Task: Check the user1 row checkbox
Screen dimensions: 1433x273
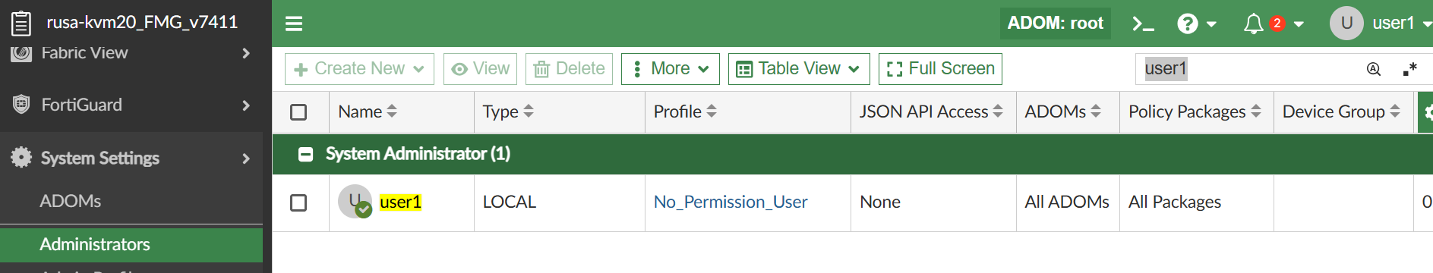Action: coord(298,202)
